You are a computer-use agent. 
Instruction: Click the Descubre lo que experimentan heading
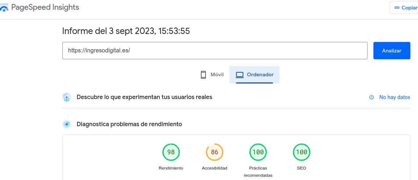(x=144, y=97)
